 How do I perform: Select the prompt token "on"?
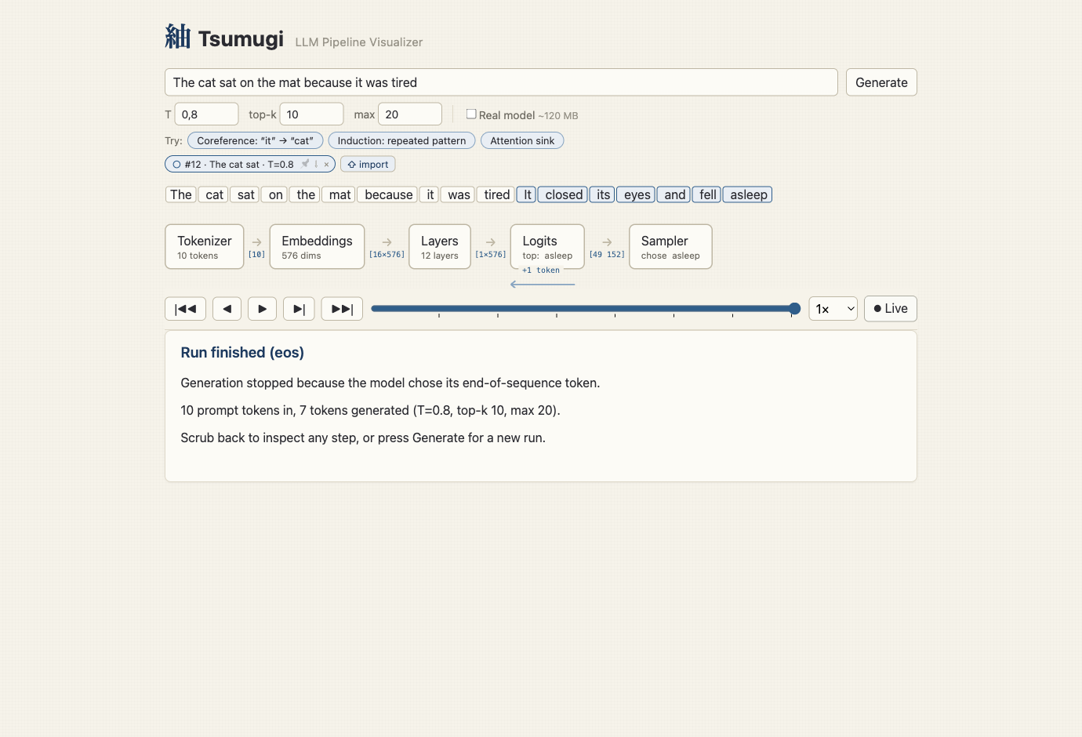click(x=275, y=194)
